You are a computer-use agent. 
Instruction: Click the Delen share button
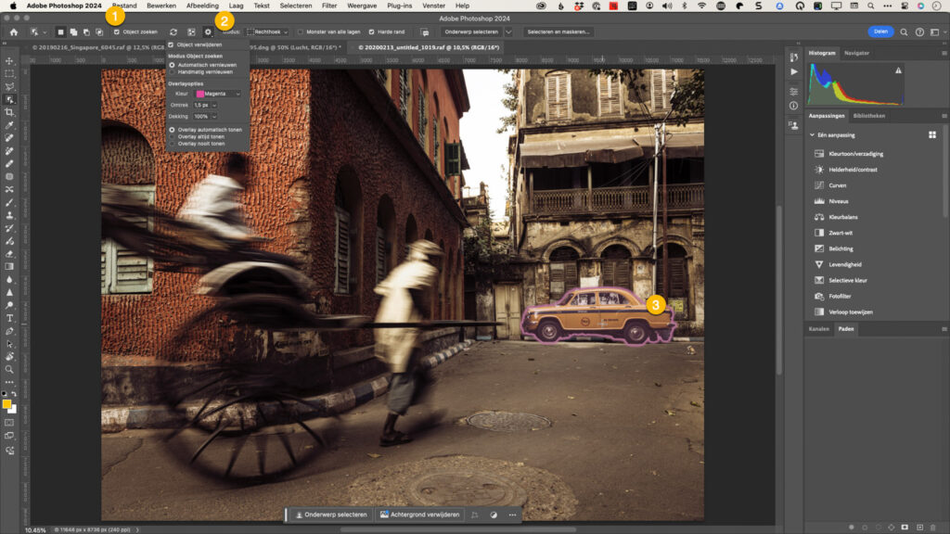click(880, 32)
